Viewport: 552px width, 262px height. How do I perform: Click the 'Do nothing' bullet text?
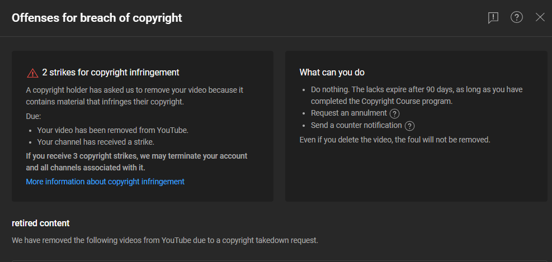click(417, 96)
